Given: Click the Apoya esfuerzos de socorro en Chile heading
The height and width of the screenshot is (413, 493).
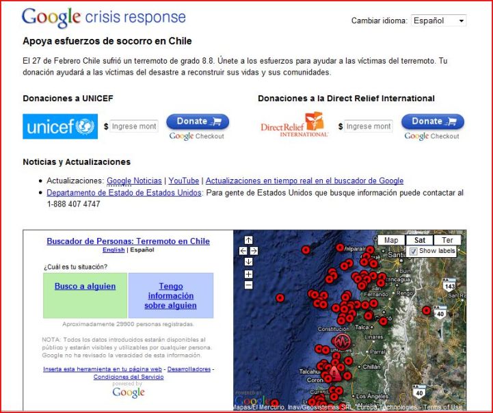Looking at the screenshot, I should click(107, 41).
